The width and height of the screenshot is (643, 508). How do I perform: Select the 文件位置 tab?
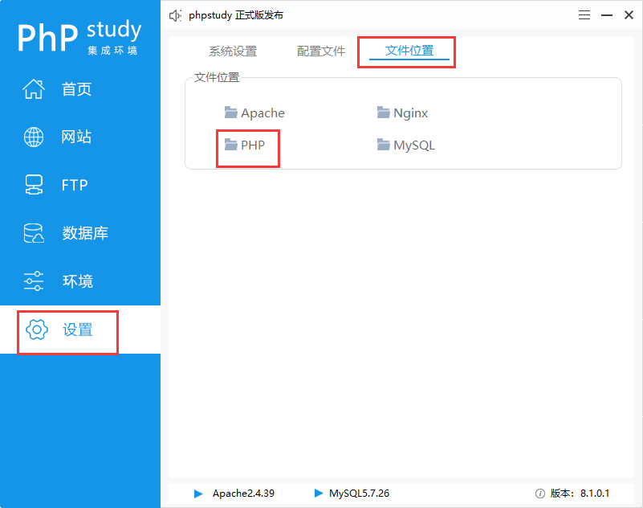pos(406,50)
